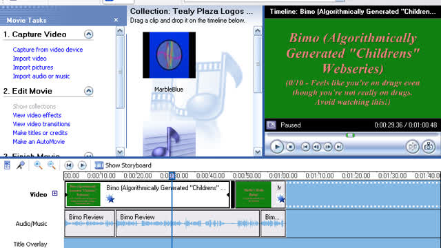441x248 pixels.
Task: Click the timeline playhead marker
Action: tap(172, 176)
